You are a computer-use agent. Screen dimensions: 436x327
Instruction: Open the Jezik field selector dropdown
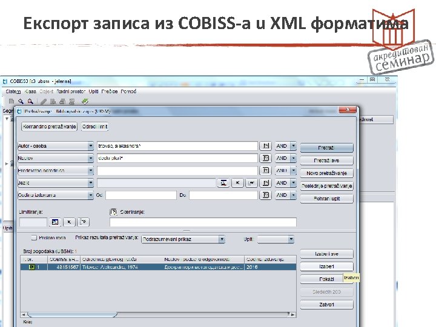91,183
